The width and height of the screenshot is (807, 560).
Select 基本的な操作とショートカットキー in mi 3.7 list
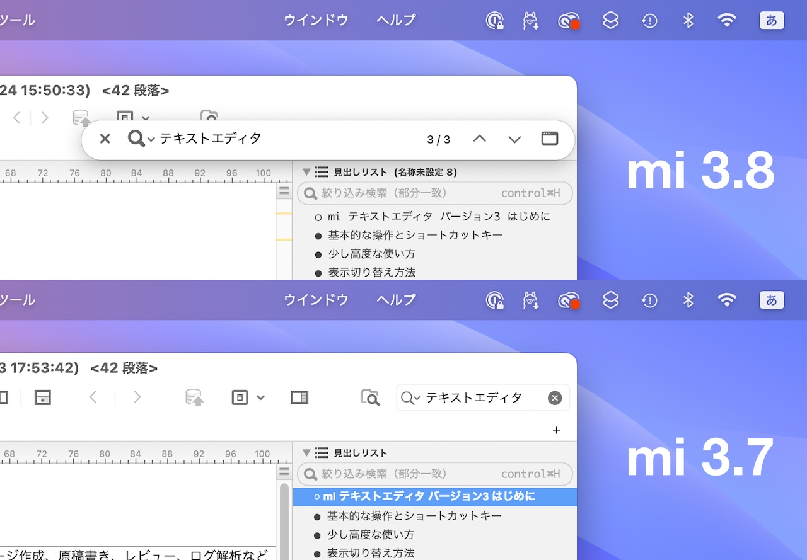coord(407,517)
